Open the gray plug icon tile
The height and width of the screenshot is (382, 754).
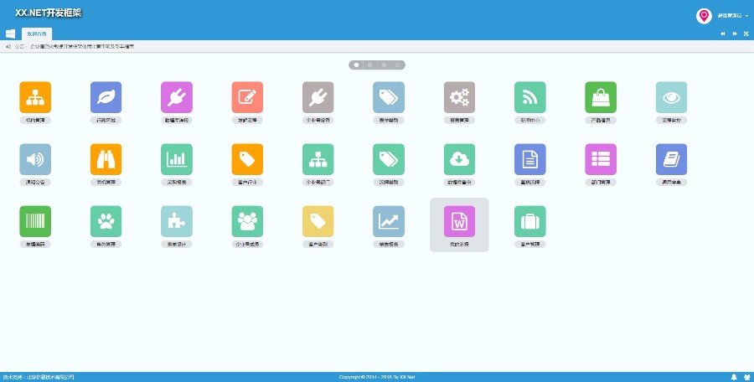(318, 97)
